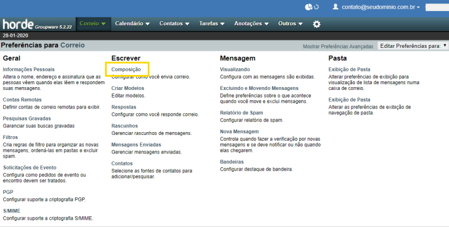Image resolution: width=449 pixels, height=229 pixels.
Task: Open Exibição de Pasta lista de mensagens link
Action: [349, 69]
